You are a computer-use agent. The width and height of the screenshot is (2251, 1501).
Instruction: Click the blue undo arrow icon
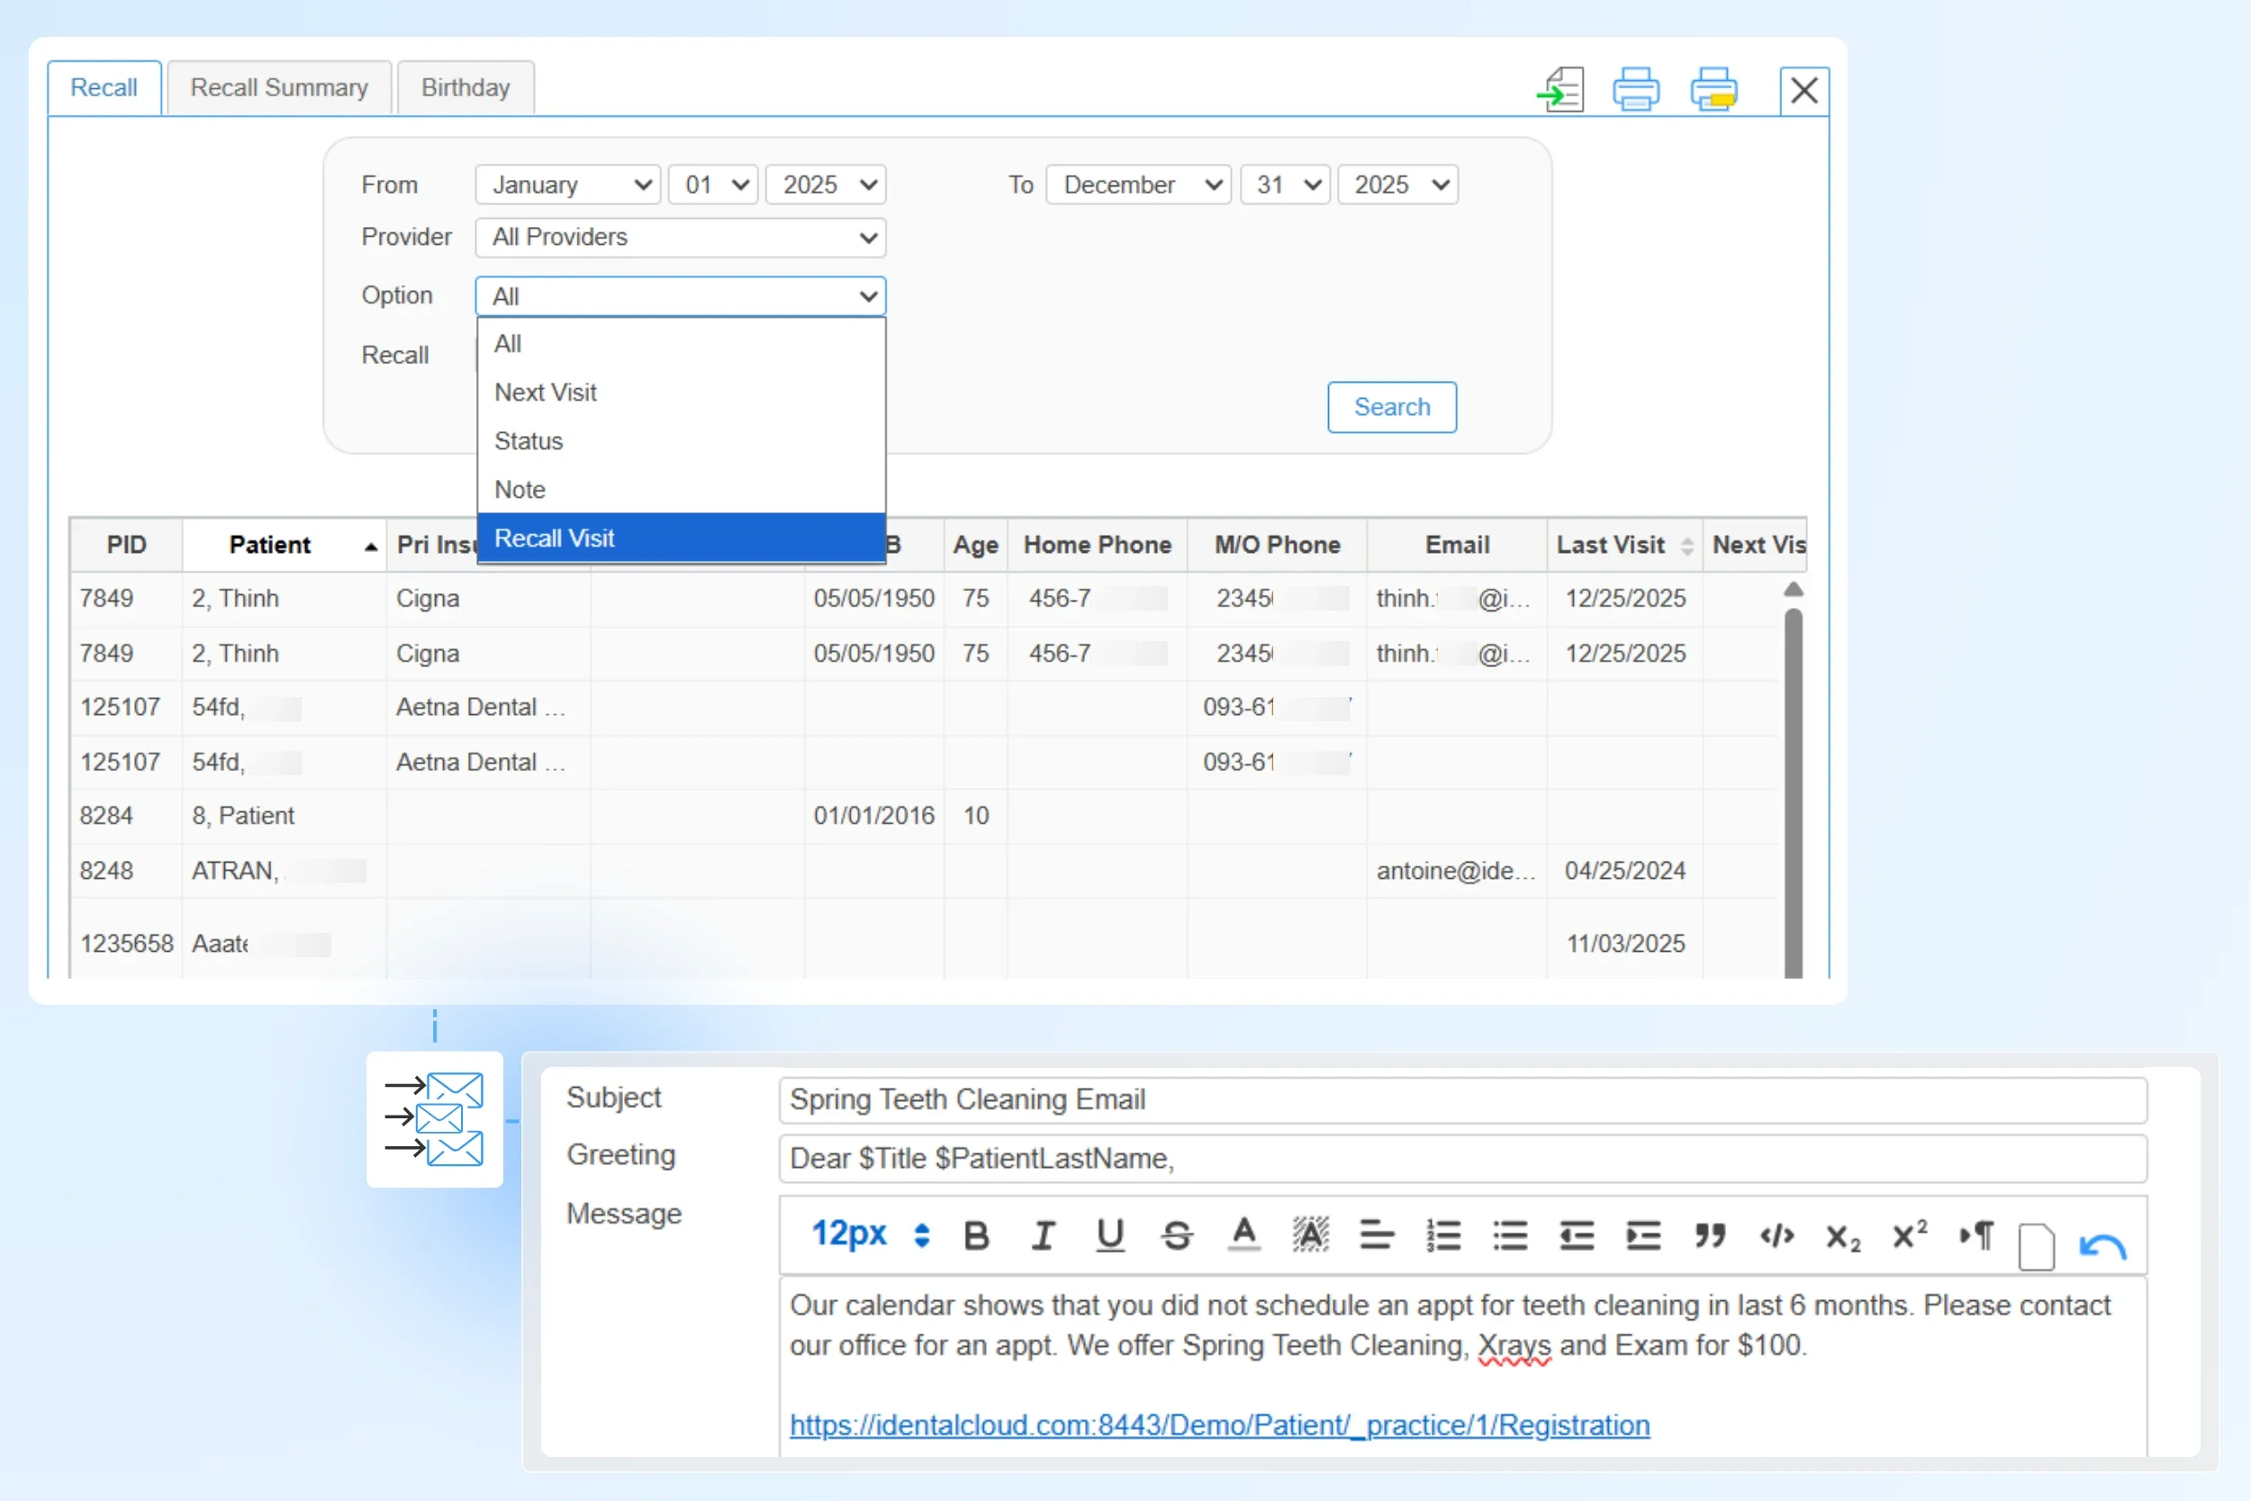[x=2102, y=1246]
